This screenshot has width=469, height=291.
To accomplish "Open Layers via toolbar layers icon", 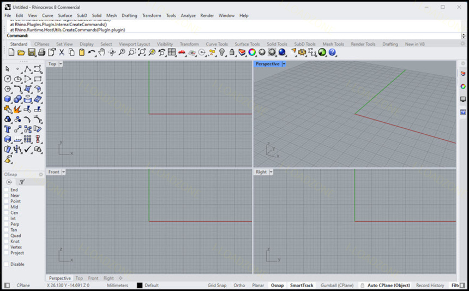I will click(x=242, y=52).
